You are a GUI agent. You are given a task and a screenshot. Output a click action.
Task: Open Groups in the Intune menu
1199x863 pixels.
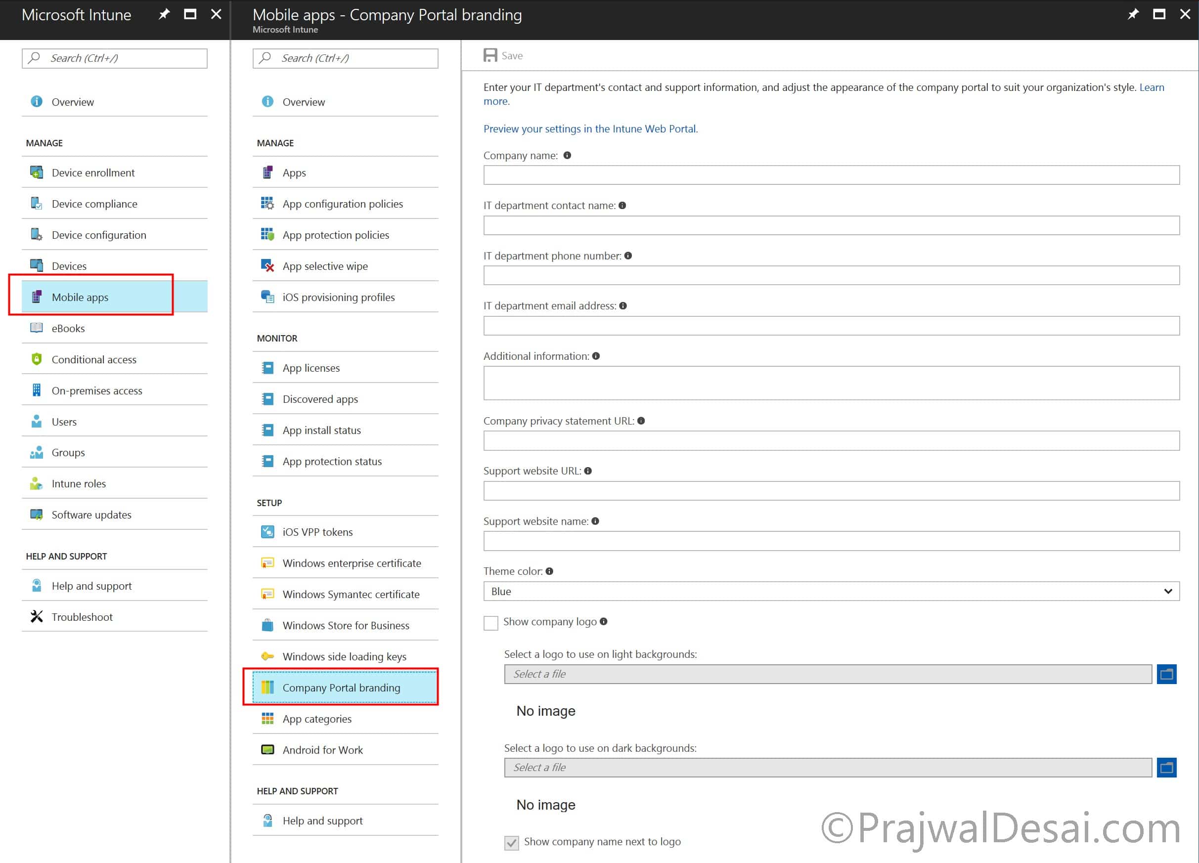(x=115, y=452)
